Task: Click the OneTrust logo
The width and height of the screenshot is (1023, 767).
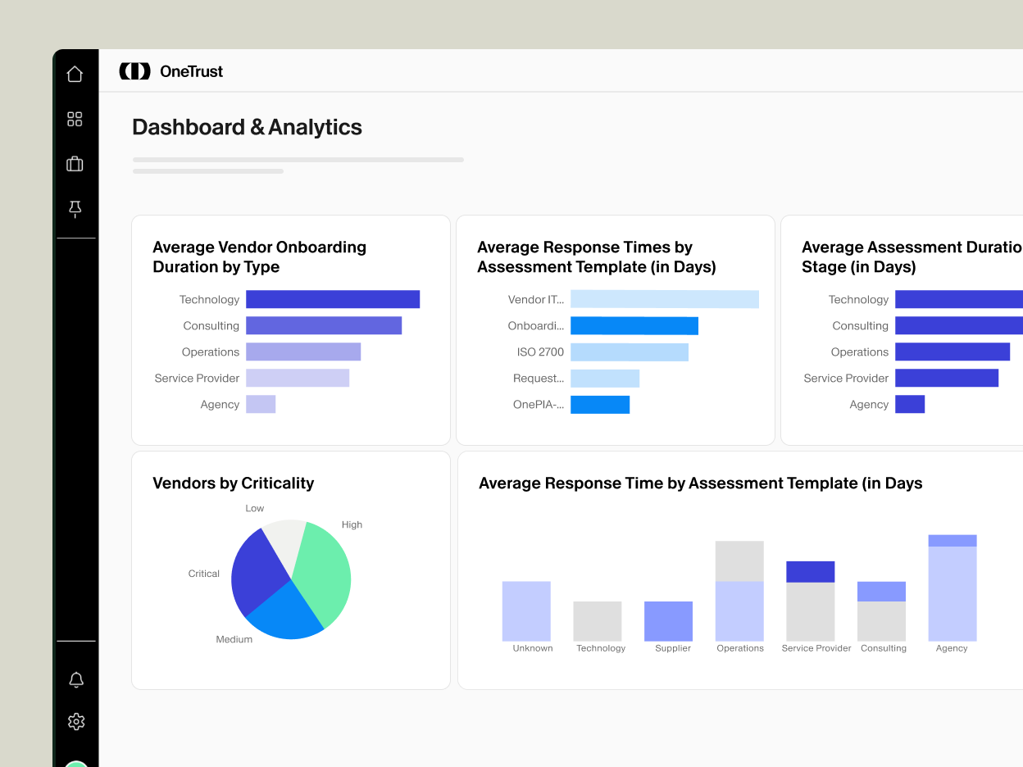Action: [x=170, y=70]
